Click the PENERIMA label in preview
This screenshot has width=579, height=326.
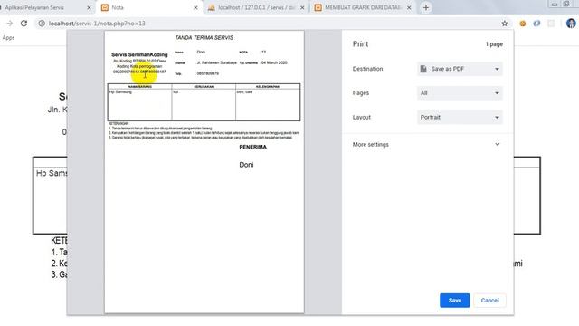[253, 147]
